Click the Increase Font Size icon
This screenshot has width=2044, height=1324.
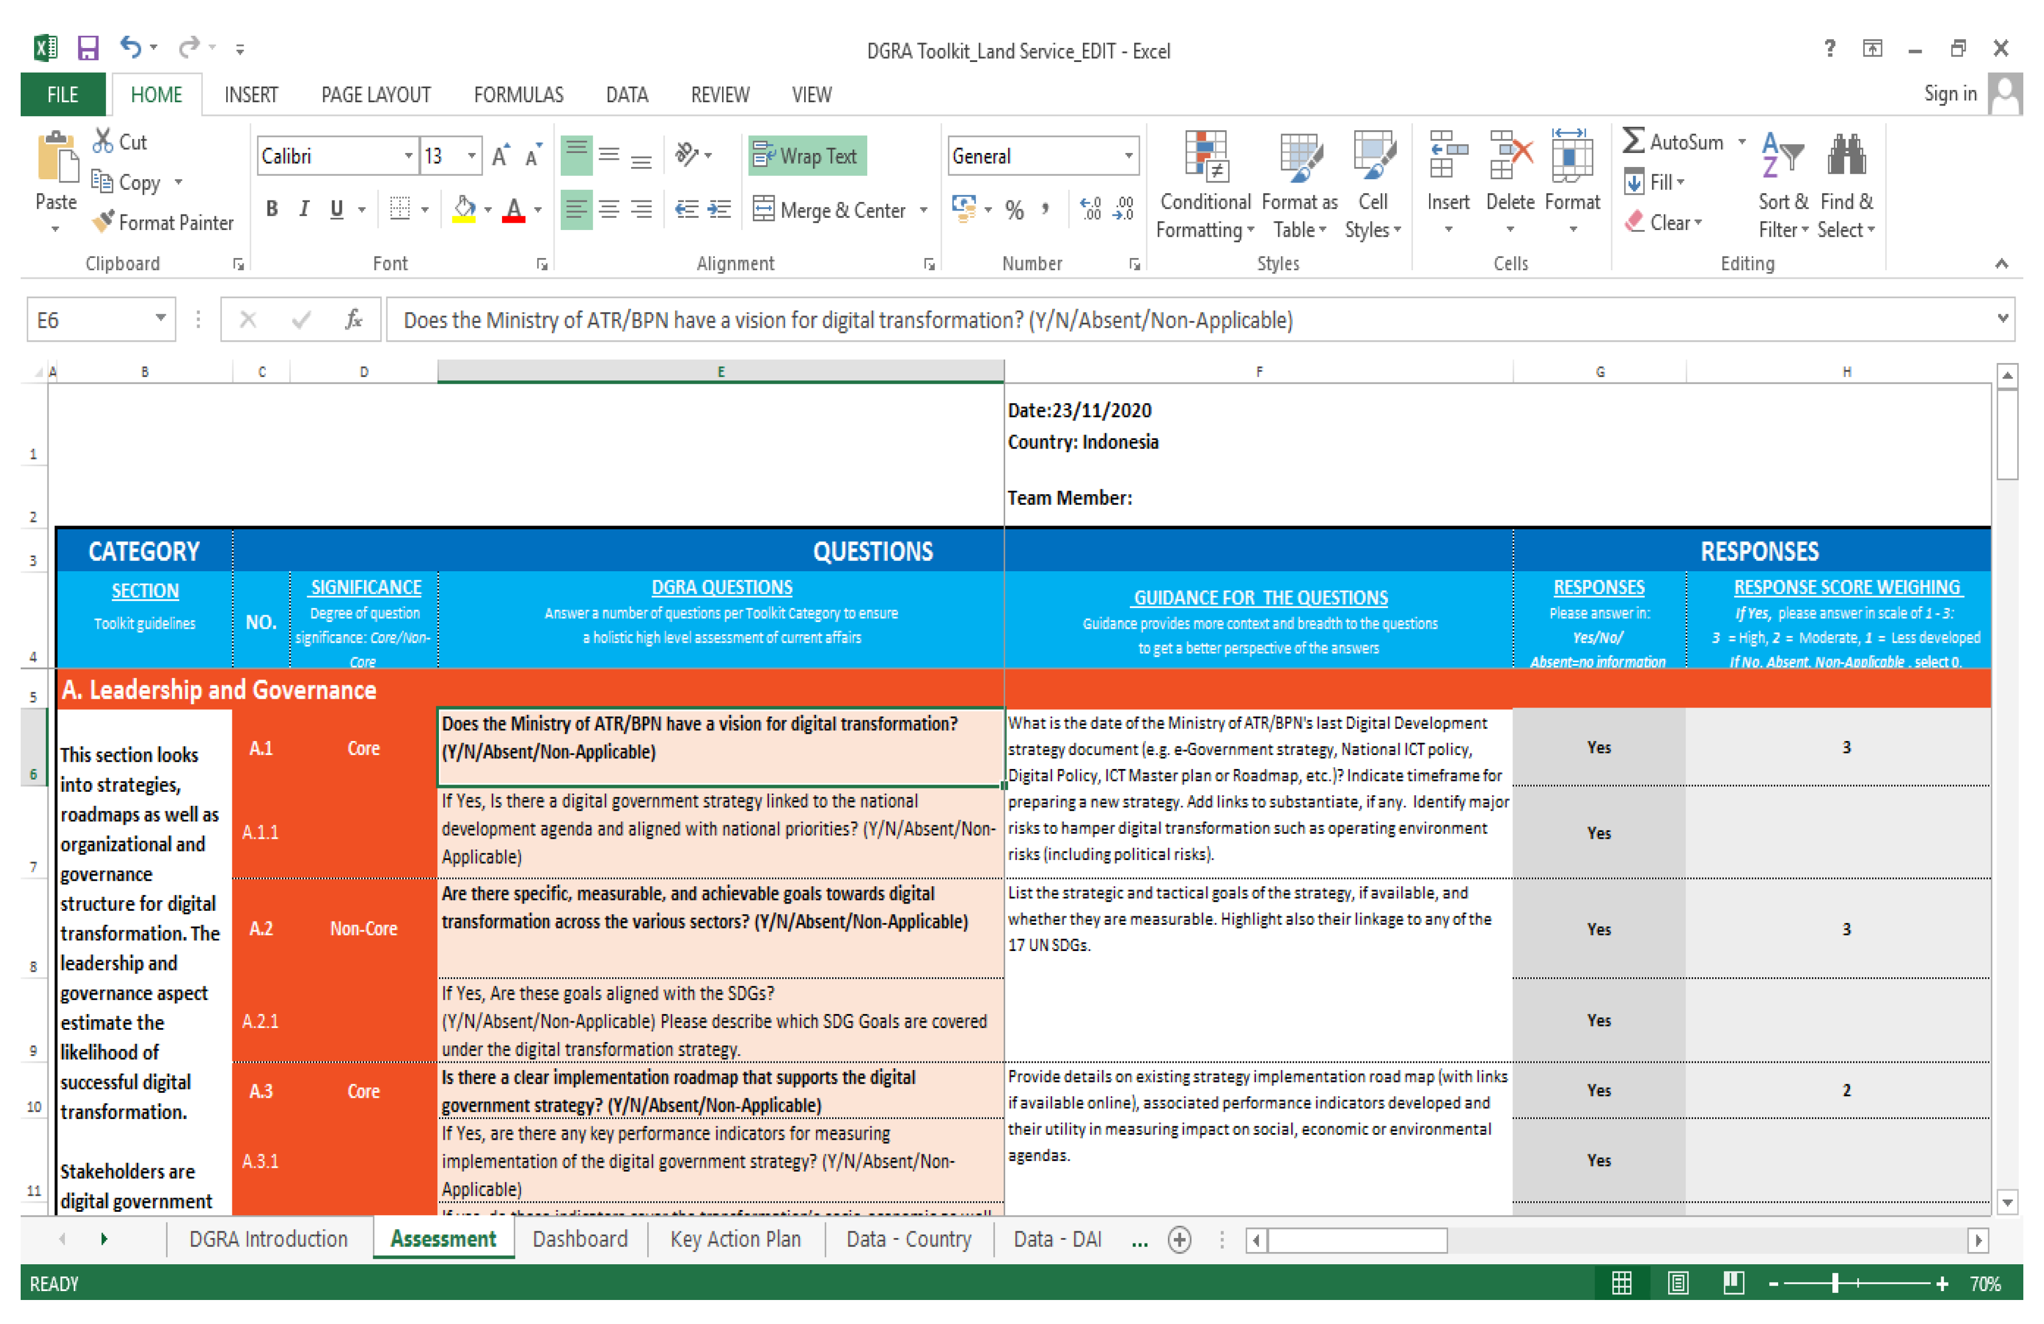click(x=501, y=155)
